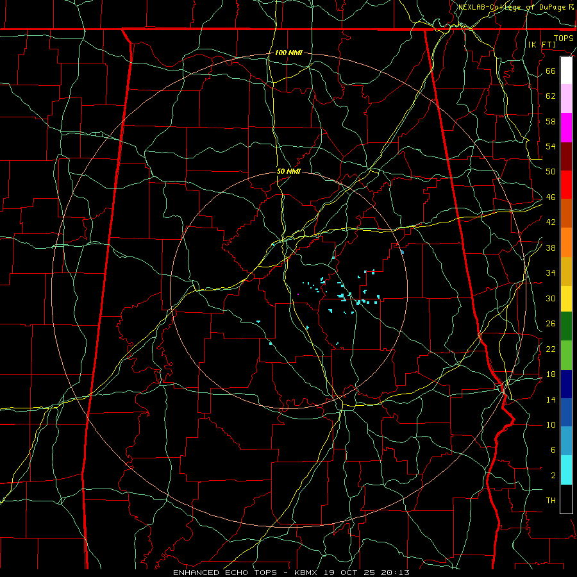This screenshot has width=577, height=577.
Task: Click the "22" legend value
Action: [551, 349]
